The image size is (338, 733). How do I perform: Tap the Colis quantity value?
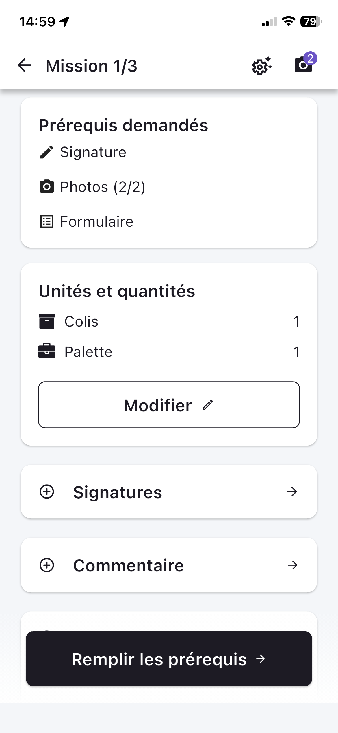(x=296, y=321)
